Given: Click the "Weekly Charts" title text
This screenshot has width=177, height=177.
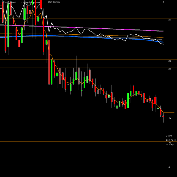Looking at the screenshot, I should pyautogui.click(x=10, y=2).
